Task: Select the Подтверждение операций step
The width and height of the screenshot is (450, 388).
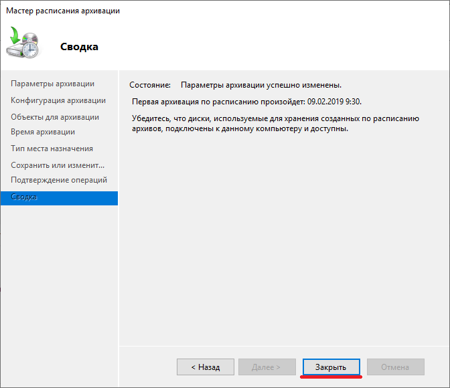Action: click(x=59, y=180)
